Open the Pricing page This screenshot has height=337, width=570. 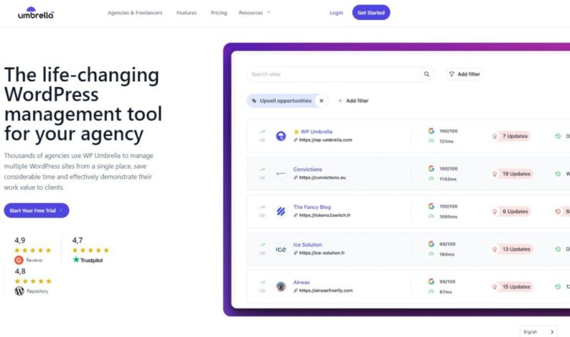point(219,13)
